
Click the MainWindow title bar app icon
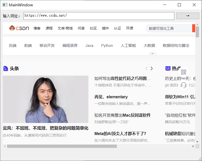(5, 5)
